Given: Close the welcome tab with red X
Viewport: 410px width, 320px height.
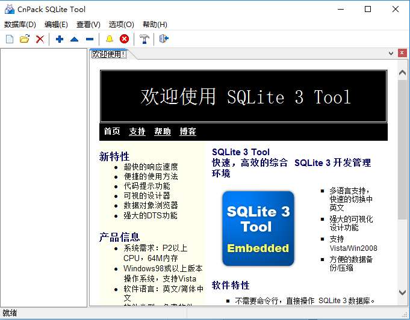Looking at the screenshot, I should (x=402, y=53).
